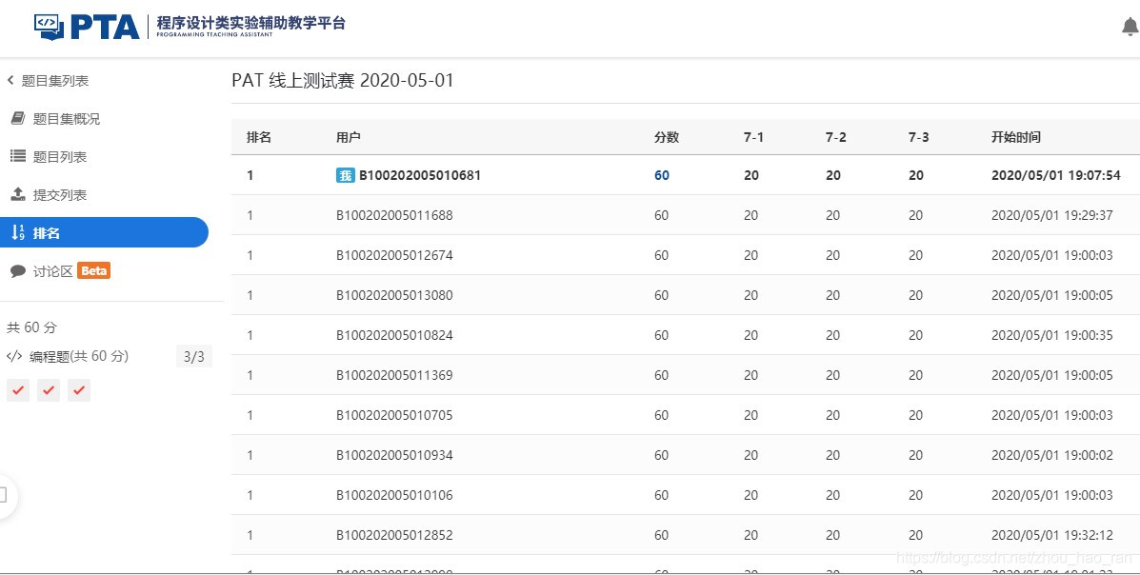
Task: Select user B100202005010705
Action: click(394, 415)
